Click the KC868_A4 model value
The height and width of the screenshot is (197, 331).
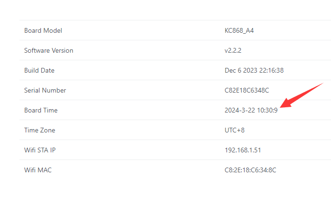pos(240,30)
